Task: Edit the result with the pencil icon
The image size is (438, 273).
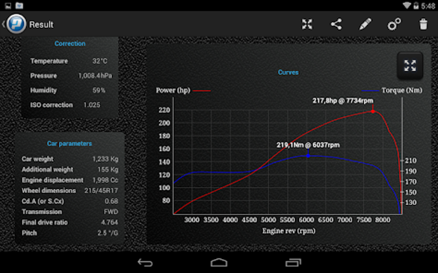Action: pos(365,25)
